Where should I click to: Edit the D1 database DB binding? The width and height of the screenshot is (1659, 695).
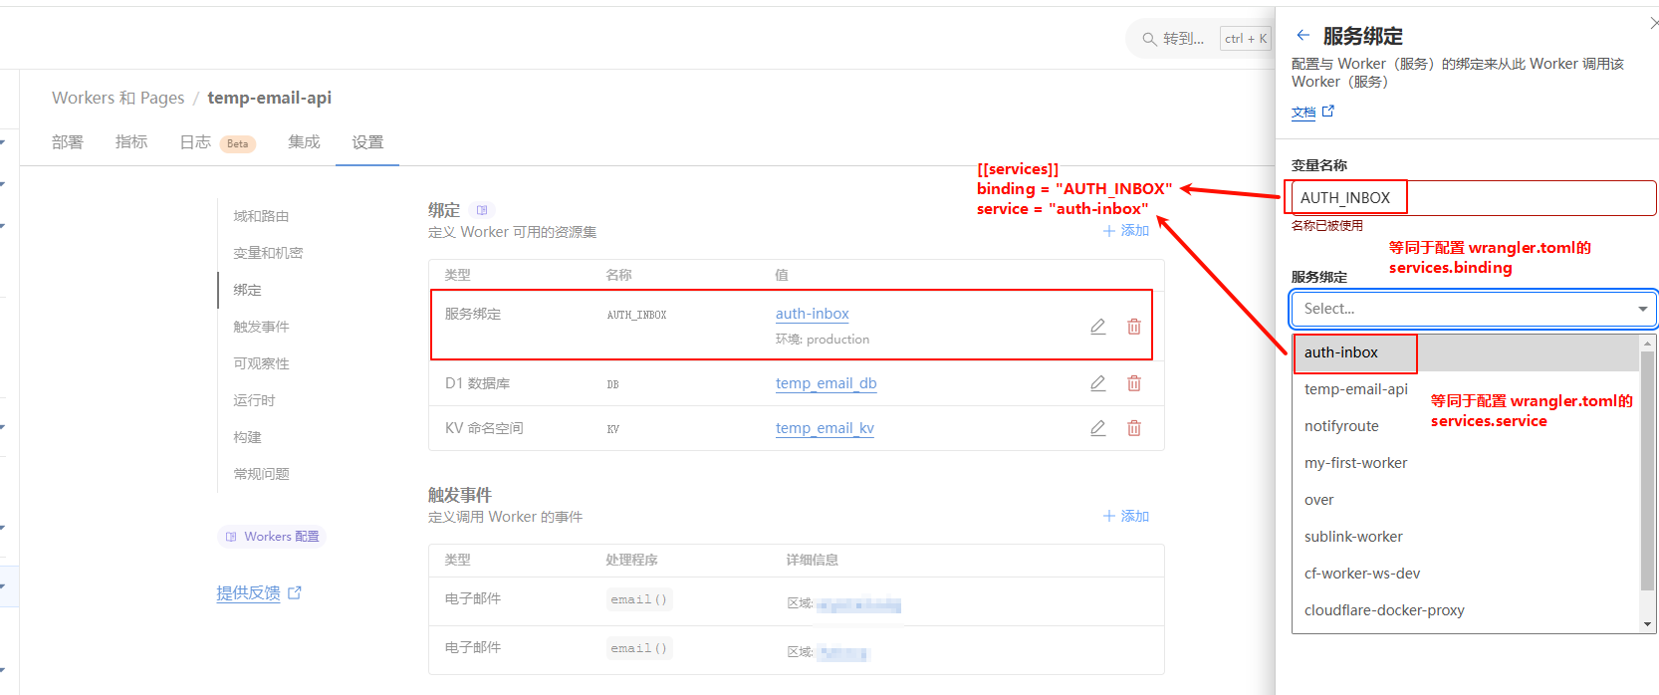click(x=1097, y=383)
